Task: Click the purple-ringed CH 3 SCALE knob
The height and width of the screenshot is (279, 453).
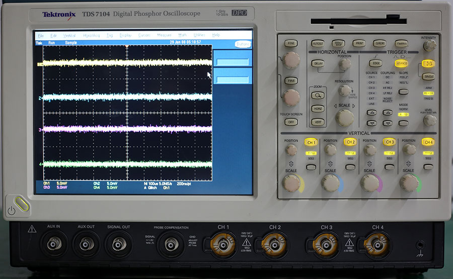Action: pyautogui.click(x=369, y=183)
